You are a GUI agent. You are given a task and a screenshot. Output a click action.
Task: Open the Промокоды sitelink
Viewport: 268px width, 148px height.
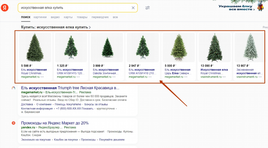(x=88, y=140)
